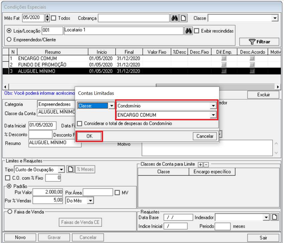This screenshot has height=243, width=284.
Task: Click the Faixas de Venda CE button
Action: click(x=80, y=222)
